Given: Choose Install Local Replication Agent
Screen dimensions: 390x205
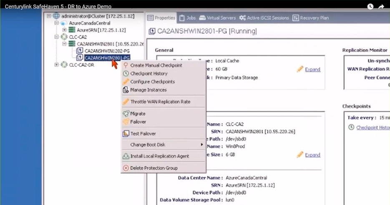Looking at the screenshot, I should click(164, 156).
